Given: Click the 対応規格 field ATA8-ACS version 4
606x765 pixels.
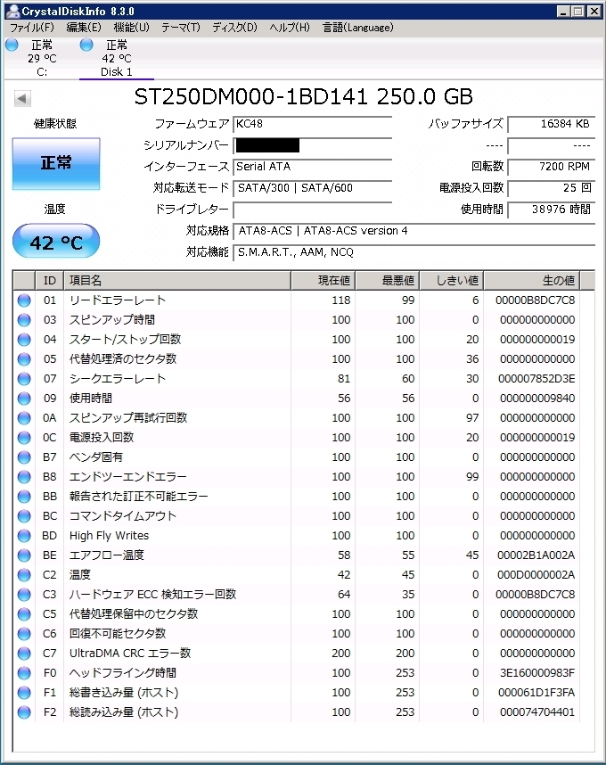Looking at the screenshot, I should 414,231.
